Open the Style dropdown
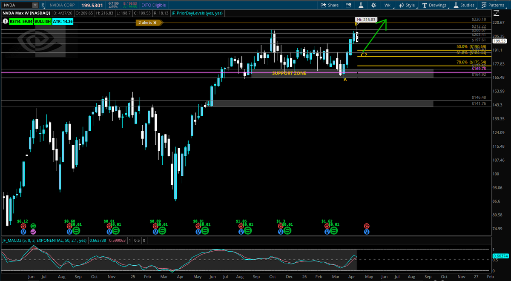Screen dimensions: 511x281 click(407, 5)
